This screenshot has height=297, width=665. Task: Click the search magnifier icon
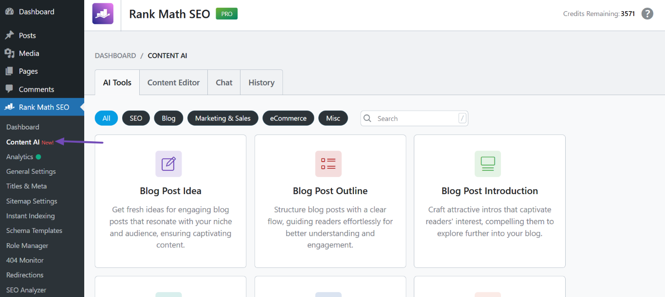coord(368,118)
